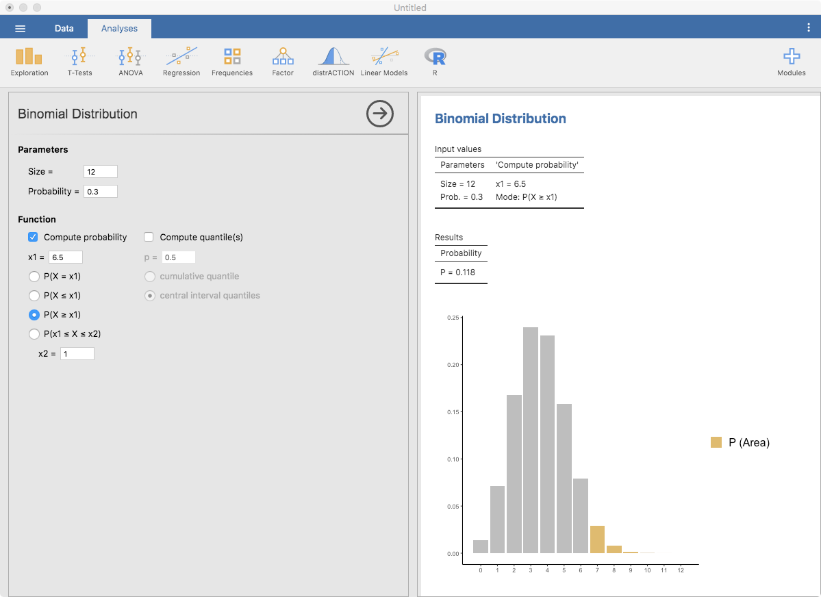
Task: Open the Linear Models menu
Action: pyautogui.click(x=384, y=61)
